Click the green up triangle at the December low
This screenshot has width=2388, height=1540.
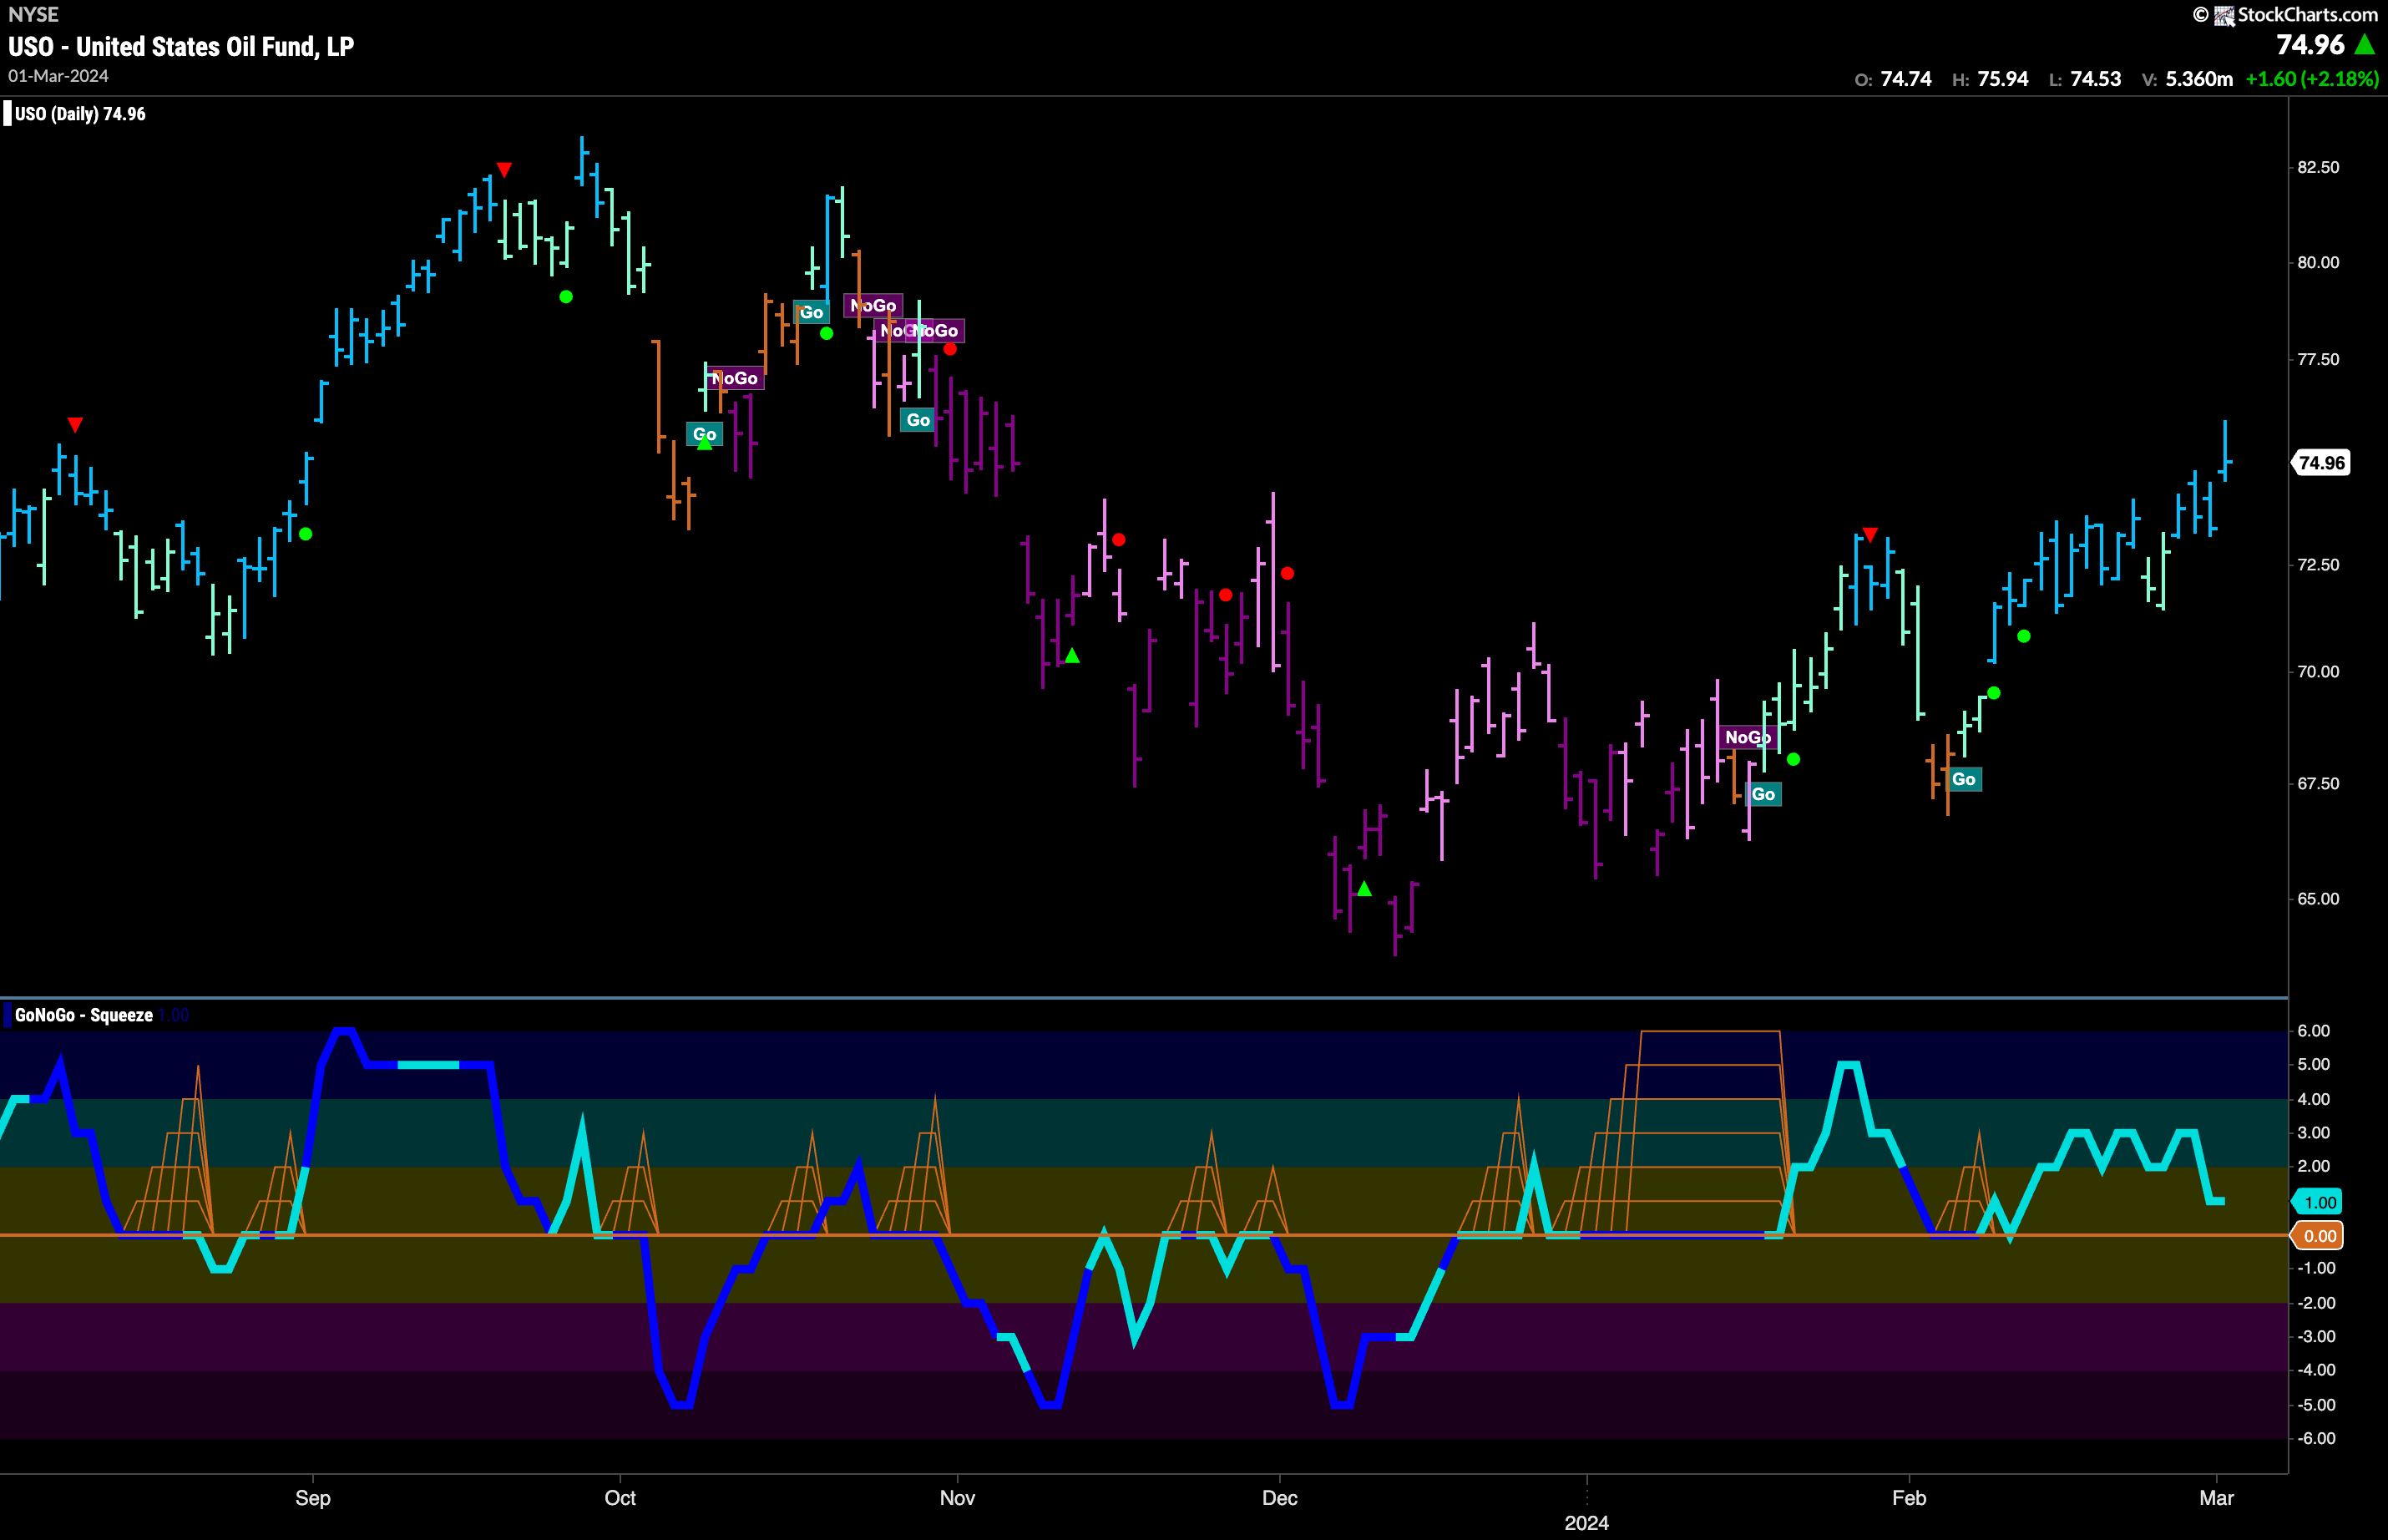click(1363, 888)
